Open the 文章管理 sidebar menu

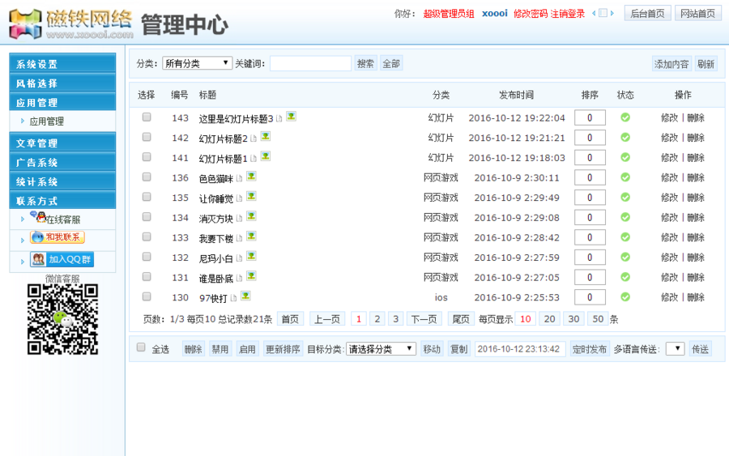click(62, 143)
